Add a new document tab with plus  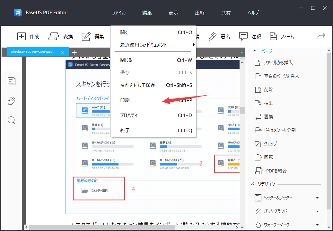pos(74,52)
